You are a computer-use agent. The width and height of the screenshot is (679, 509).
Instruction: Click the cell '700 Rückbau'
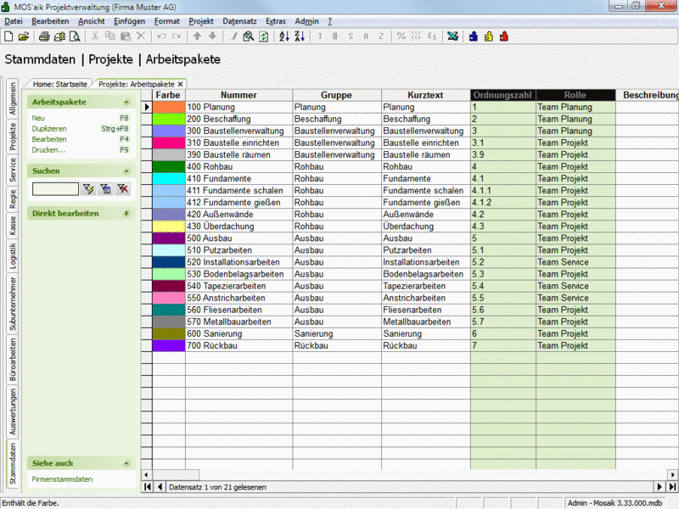point(238,346)
